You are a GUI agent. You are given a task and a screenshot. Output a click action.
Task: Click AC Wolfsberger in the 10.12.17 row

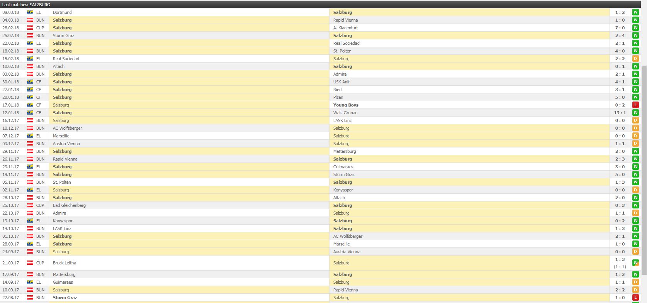(67, 128)
